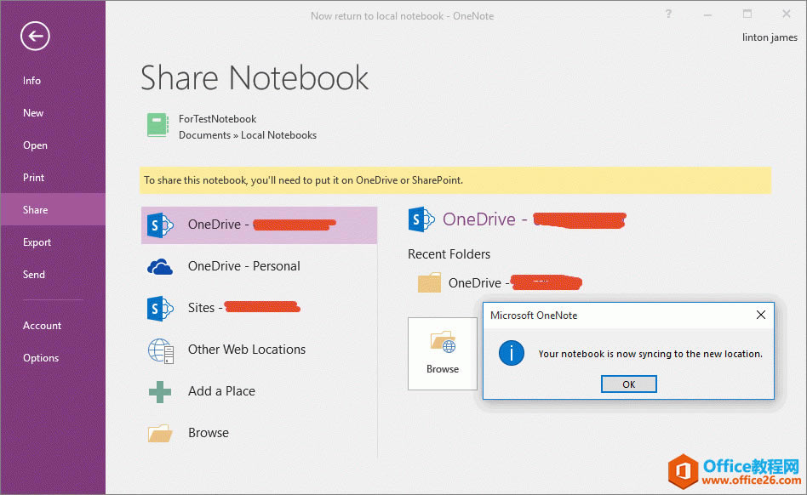Select Export in the left sidebar
The width and height of the screenshot is (807, 495).
click(x=37, y=242)
